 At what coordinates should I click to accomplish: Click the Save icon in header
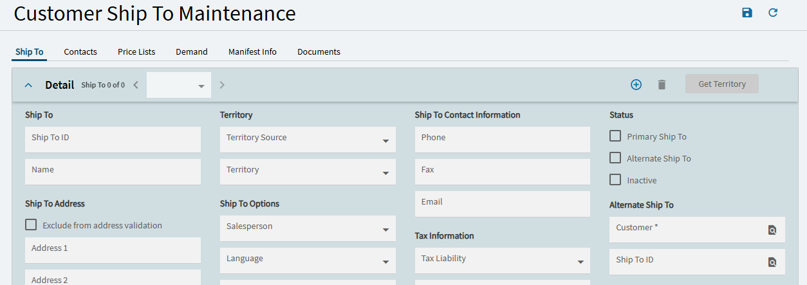click(x=747, y=13)
